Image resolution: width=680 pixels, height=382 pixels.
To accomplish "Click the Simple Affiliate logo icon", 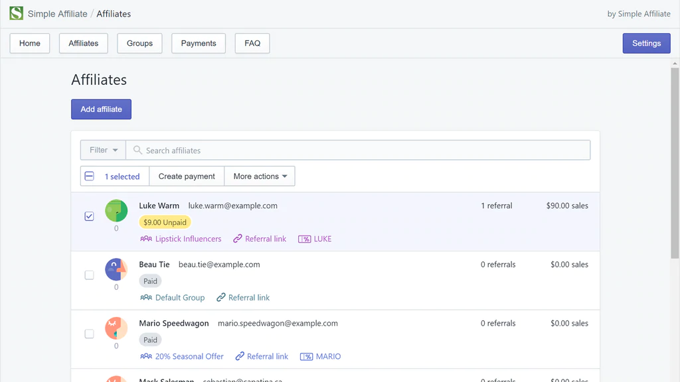I will pos(16,13).
